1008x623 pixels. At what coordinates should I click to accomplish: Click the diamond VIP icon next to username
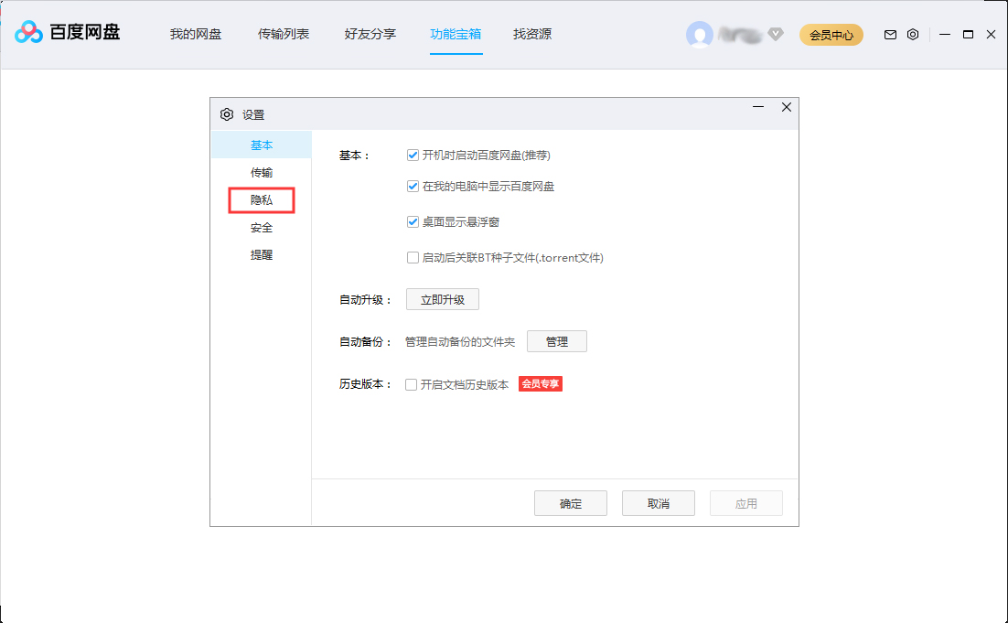[775, 34]
